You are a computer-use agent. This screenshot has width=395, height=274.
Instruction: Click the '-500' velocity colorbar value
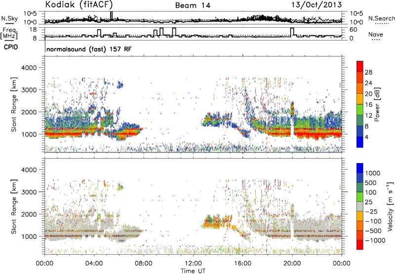tap(373, 231)
